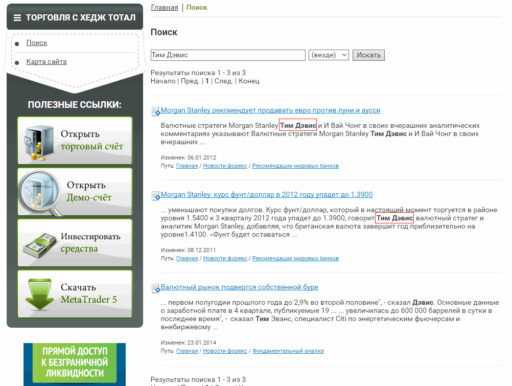Open Morgan Stanley евро против луни result

[270, 110]
